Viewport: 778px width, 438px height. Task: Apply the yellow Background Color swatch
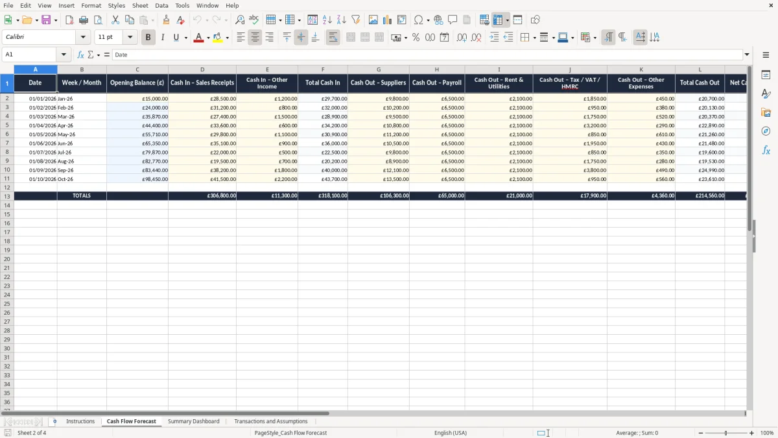tap(218, 38)
